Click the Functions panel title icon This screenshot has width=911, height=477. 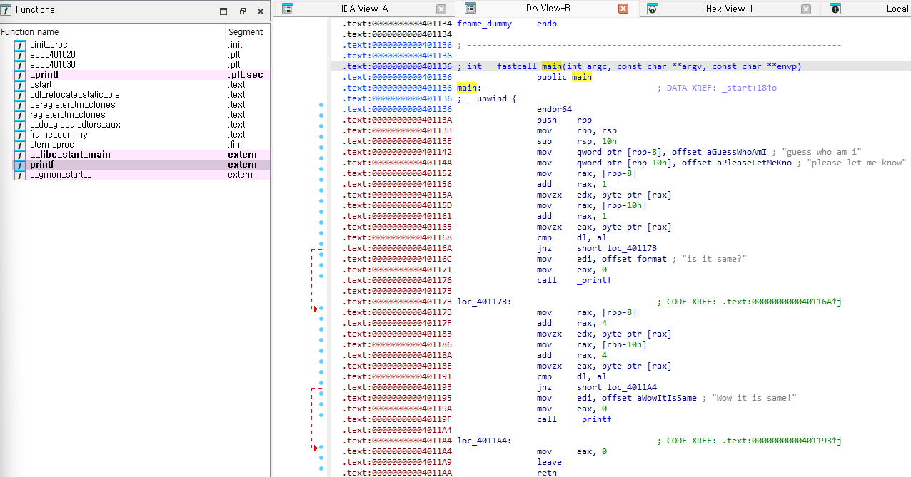pyautogui.click(x=6, y=11)
